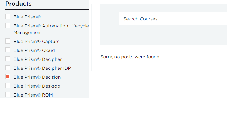Viewport: 227px width, 118px height.
Task: Click the Products section heading
Action: pyautogui.click(x=18, y=4)
